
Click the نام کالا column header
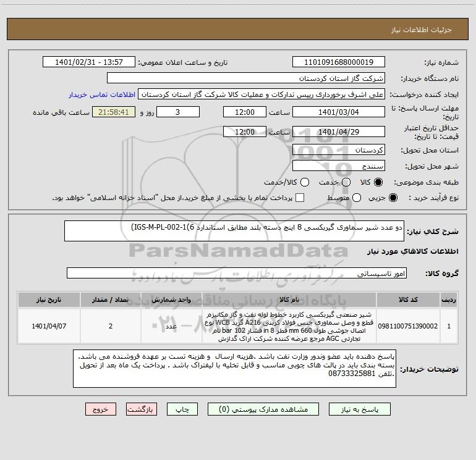click(x=289, y=299)
